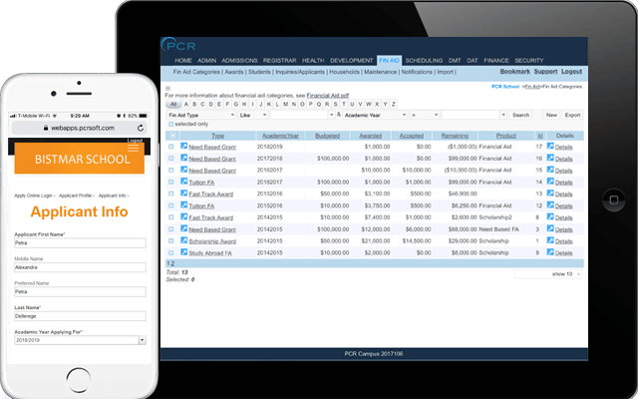
Task: Open the Fin Aid Type filter dropdown
Action: 200,115
